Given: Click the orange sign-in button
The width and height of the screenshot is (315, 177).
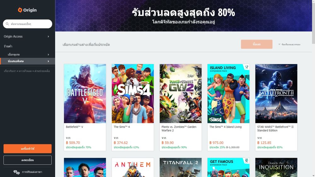Looking at the screenshot, I should (27, 149).
